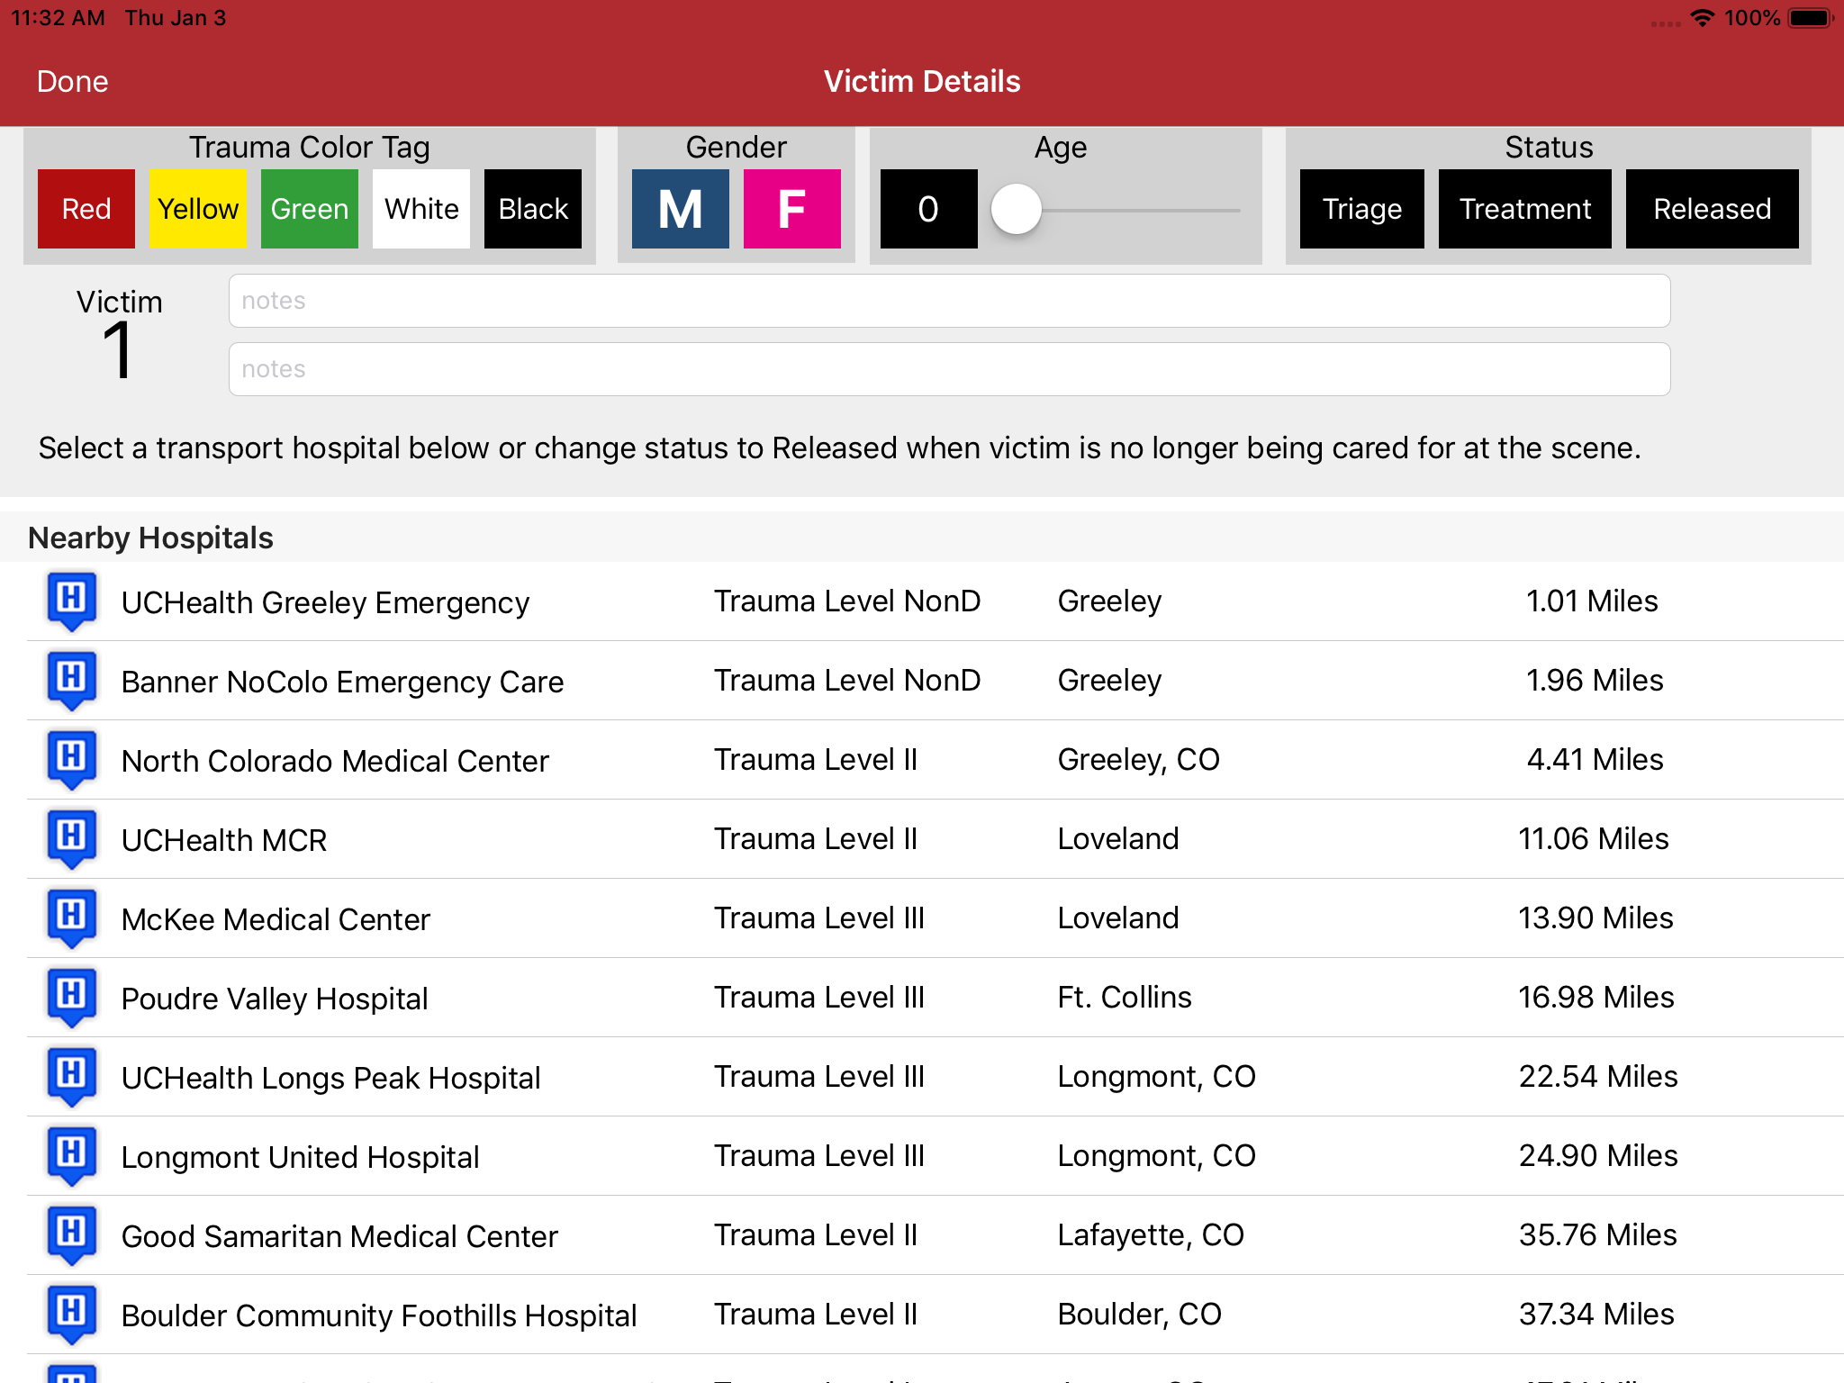This screenshot has width=1844, height=1383.
Task: Tap Done to close Victim Details
Action: click(x=72, y=82)
